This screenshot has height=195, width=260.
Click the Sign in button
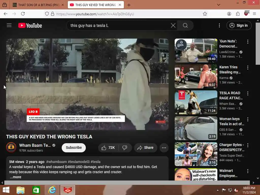239,25
